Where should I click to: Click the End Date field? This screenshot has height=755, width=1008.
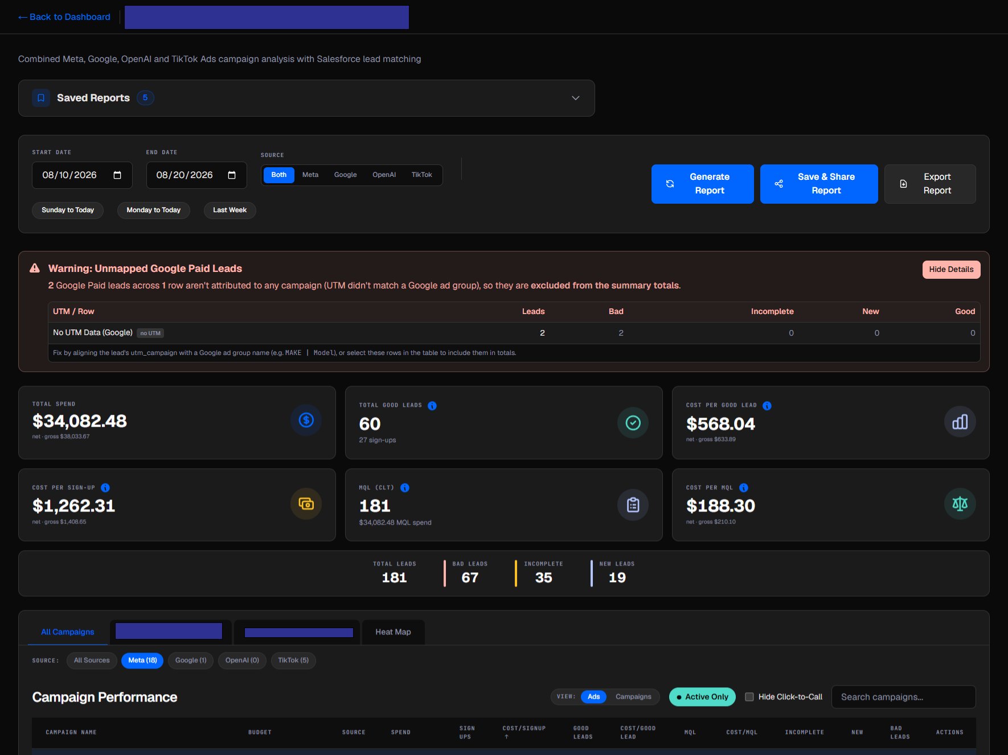196,175
